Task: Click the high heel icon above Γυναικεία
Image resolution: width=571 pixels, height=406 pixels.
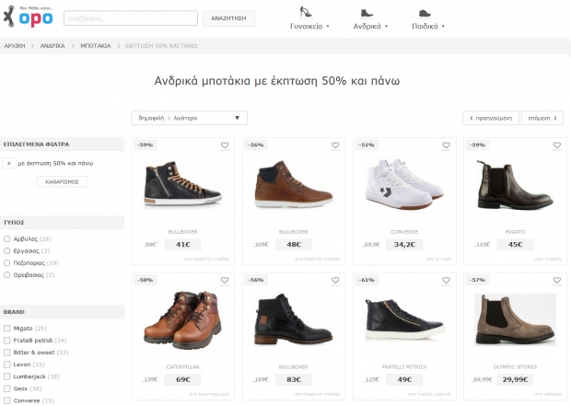Action: pos(306,12)
